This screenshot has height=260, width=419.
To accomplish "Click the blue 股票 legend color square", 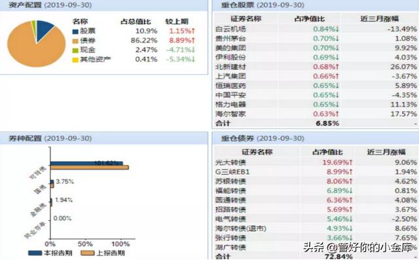I will coord(75,31).
